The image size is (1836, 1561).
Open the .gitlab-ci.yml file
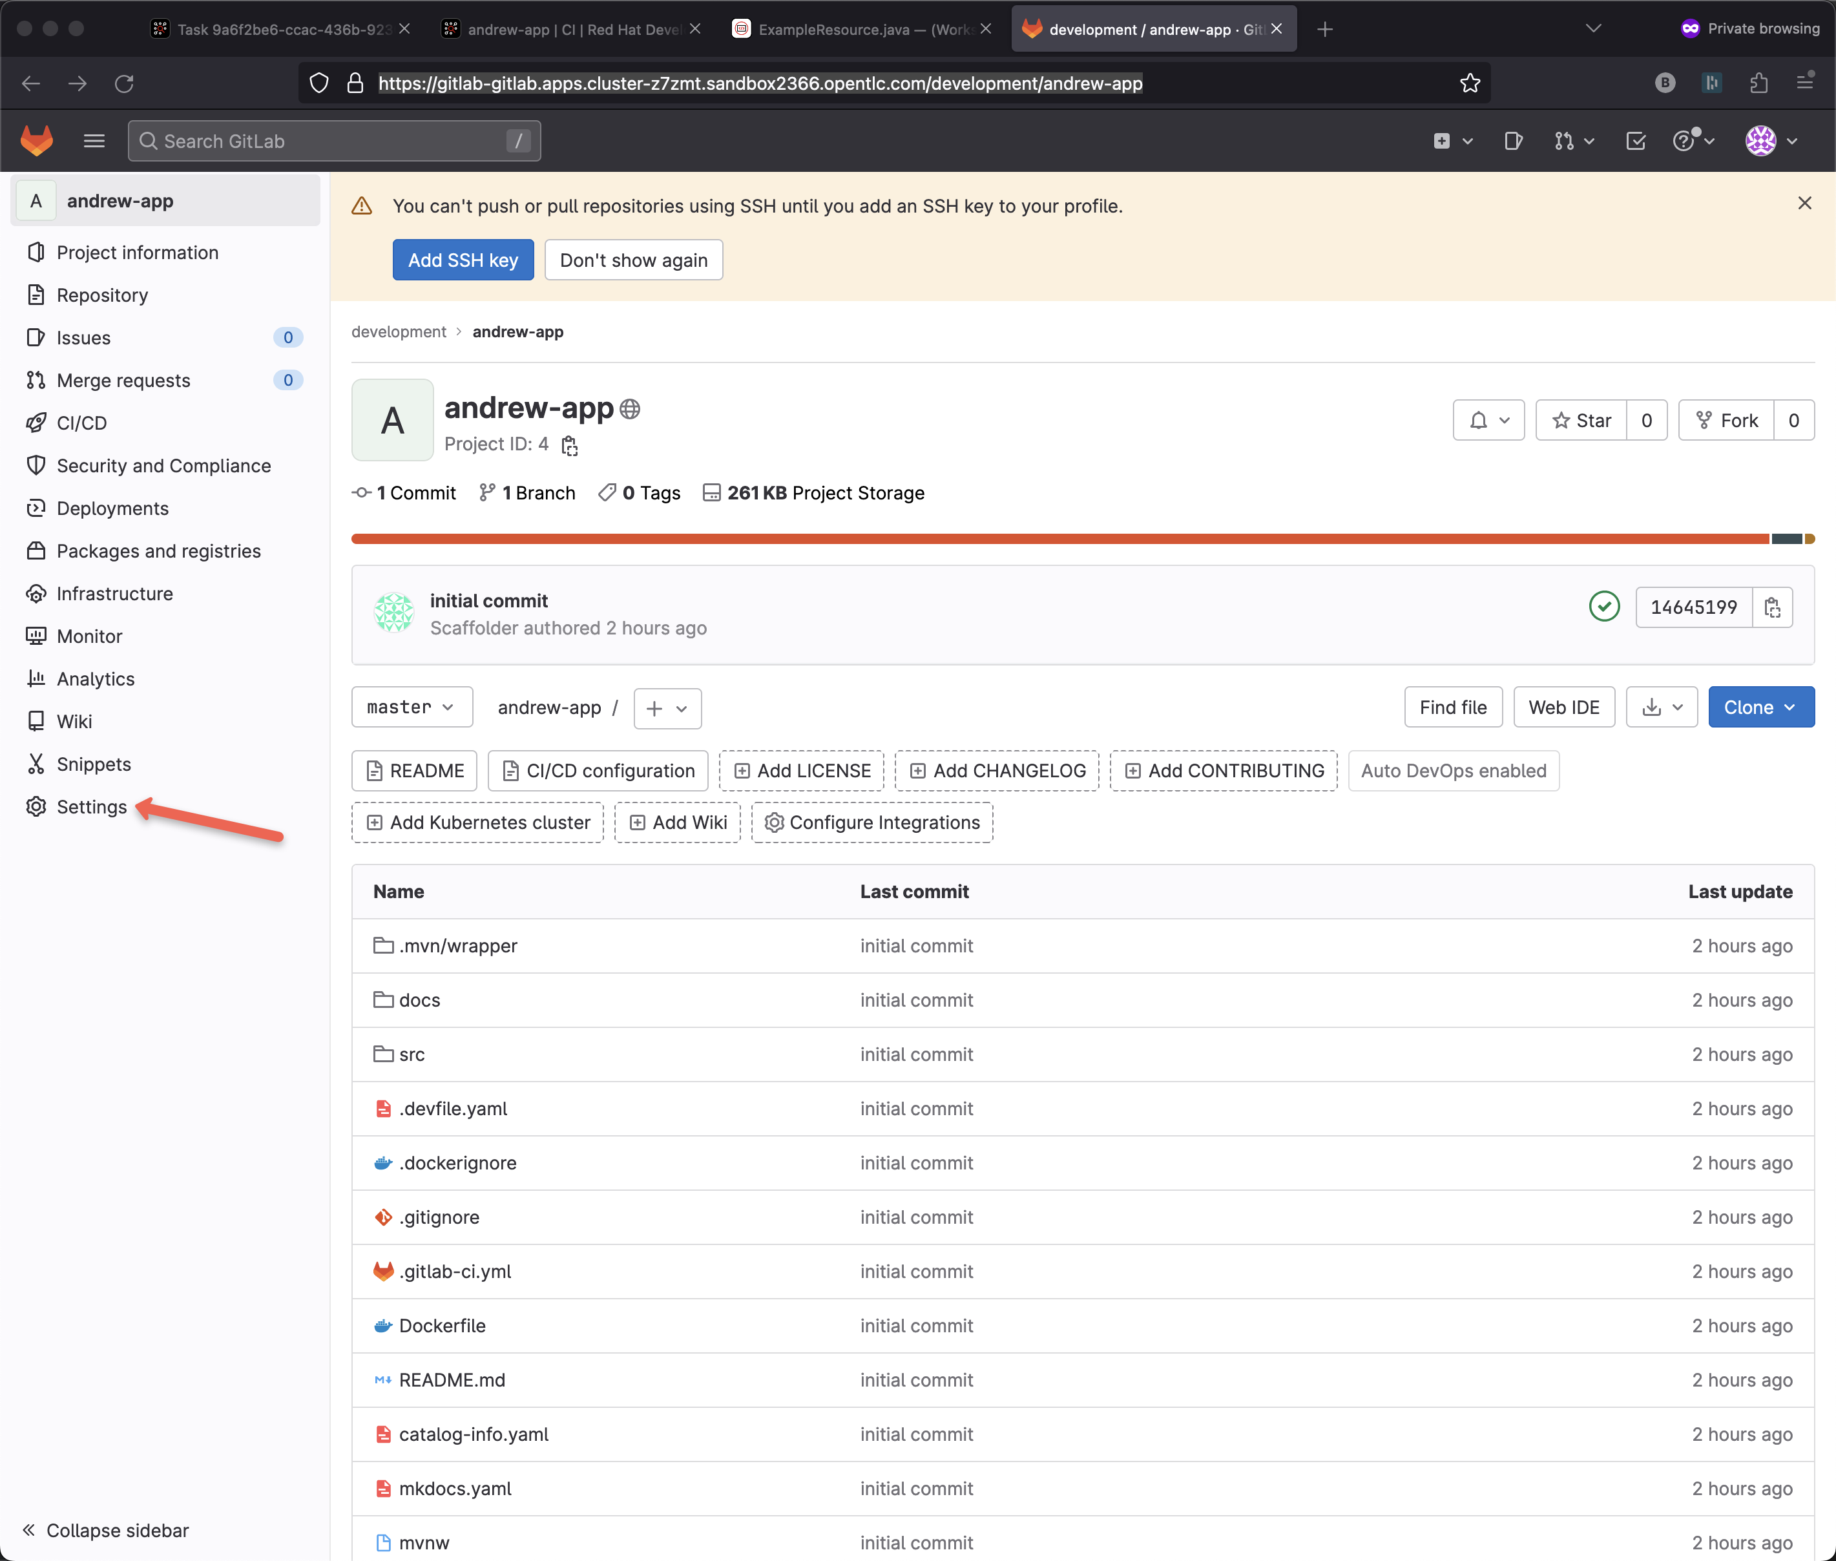tap(455, 1271)
